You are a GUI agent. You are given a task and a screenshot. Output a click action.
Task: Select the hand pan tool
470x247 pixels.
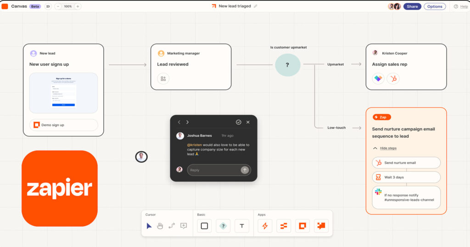pos(160,225)
